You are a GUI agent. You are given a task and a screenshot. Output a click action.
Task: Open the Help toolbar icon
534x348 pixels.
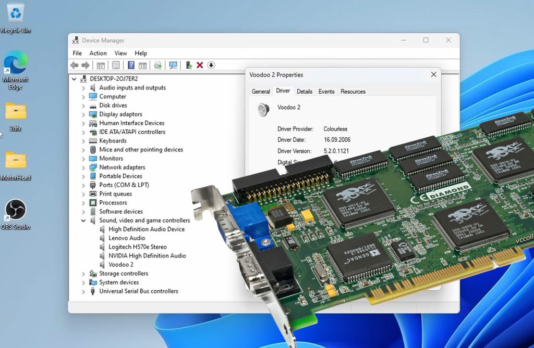(131, 65)
